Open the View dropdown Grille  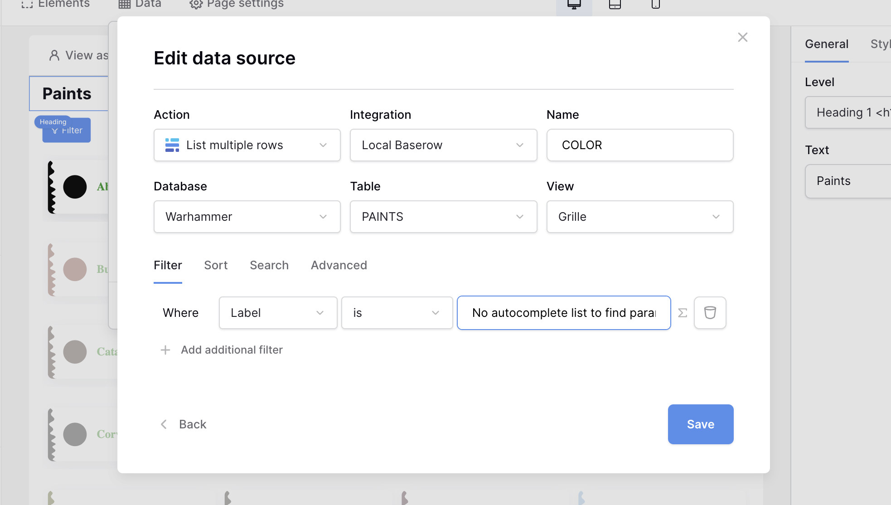point(639,217)
